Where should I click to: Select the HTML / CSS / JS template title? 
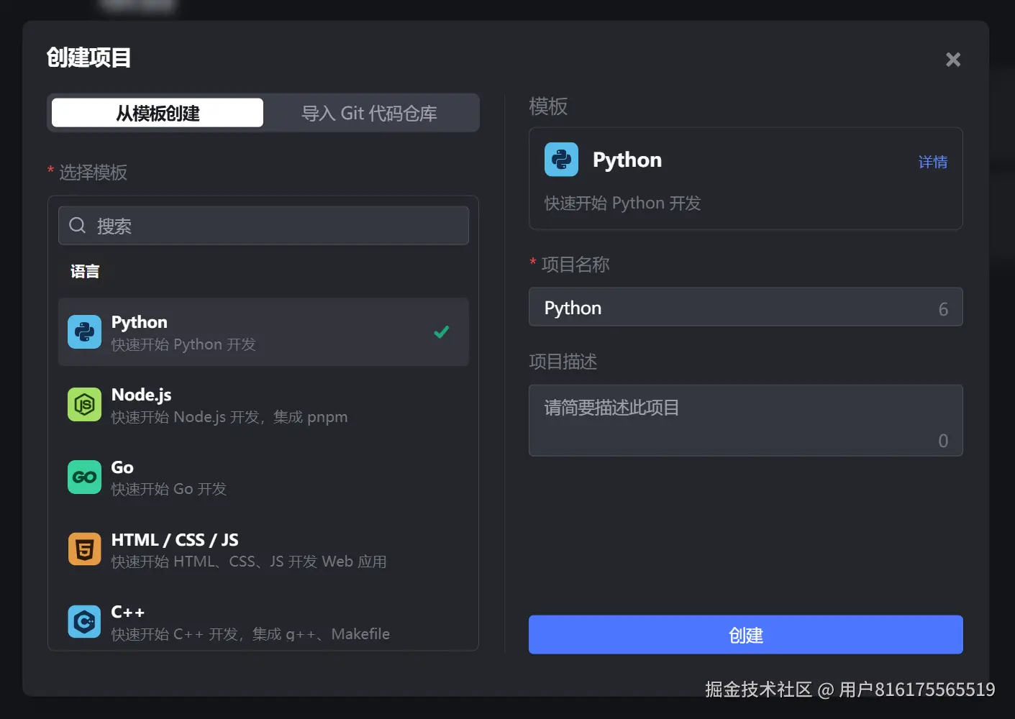tap(175, 540)
